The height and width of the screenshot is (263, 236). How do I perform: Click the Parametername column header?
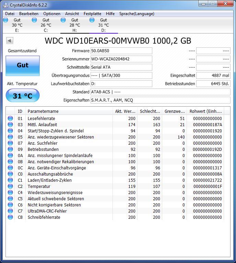pyautogui.click(x=69, y=111)
